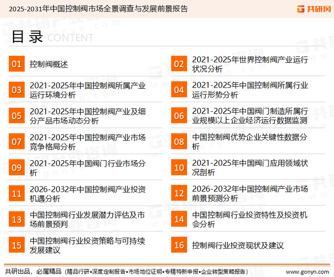Open chapter 2021-2025年中国控制阀所属行业运行形势分析
Image resolution: width=334 pixels, height=277 pixels.
point(250,90)
